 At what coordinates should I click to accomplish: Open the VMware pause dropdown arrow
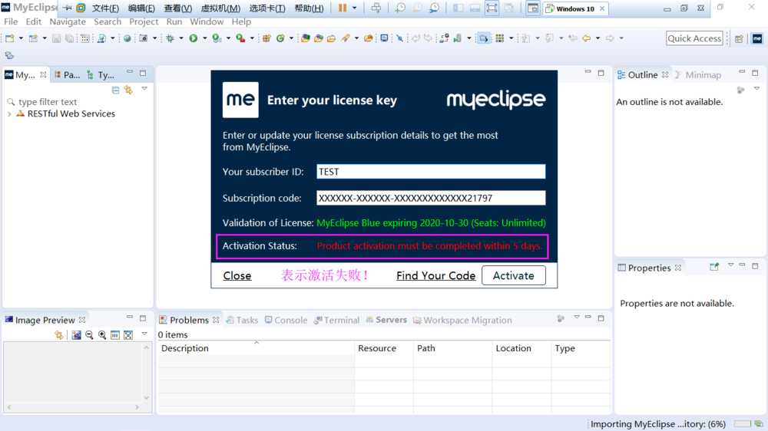(x=354, y=8)
